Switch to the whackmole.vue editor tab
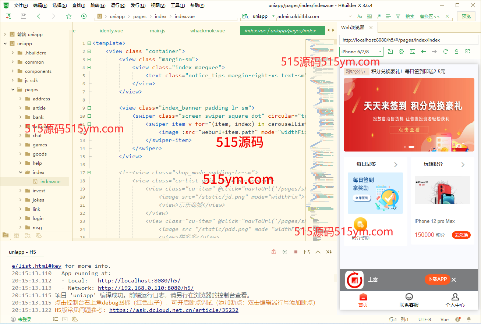Screen dimensions: 481x324 click(207, 31)
